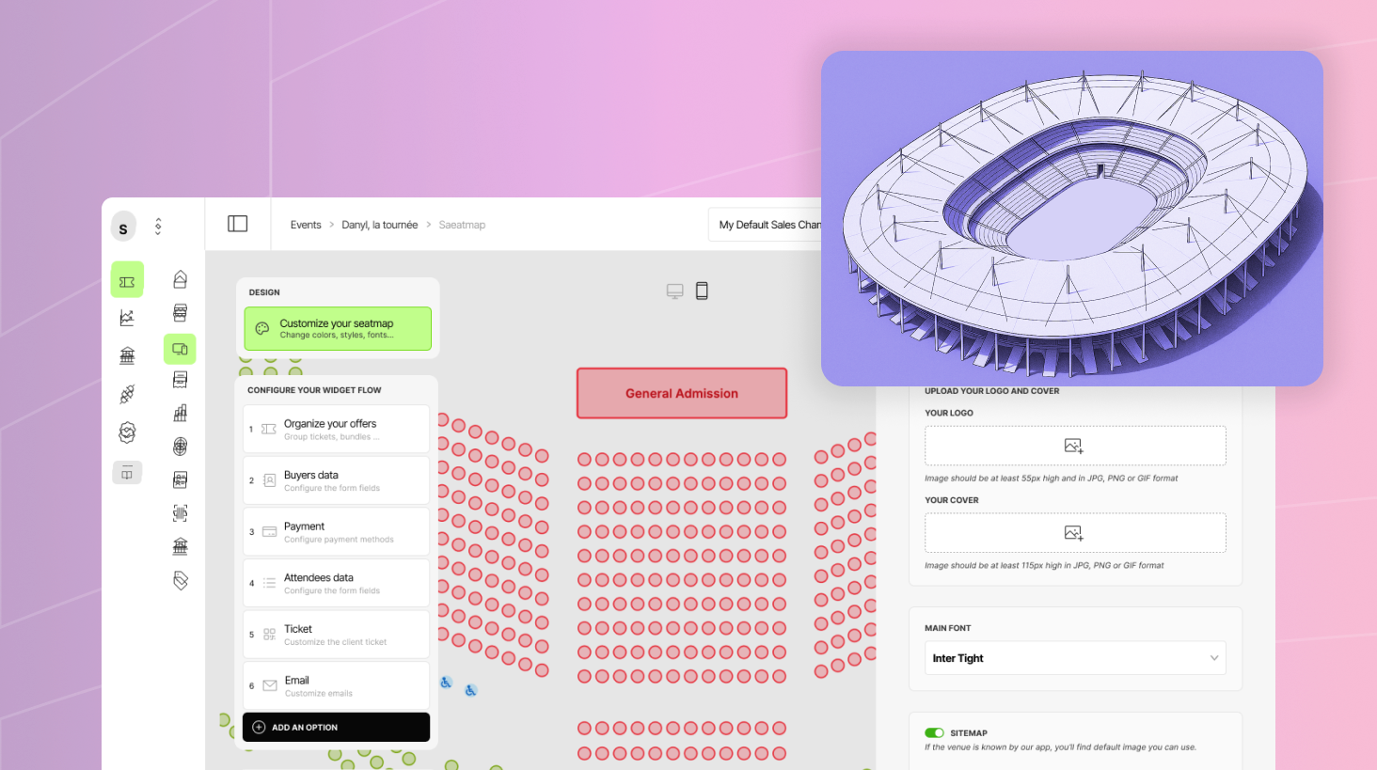The height and width of the screenshot is (770, 1377).
Task: Open the price tag sidebar icon
Action: (x=180, y=580)
